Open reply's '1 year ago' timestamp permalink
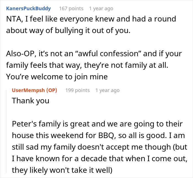The height and width of the screenshot is (178, 193). click(107, 90)
